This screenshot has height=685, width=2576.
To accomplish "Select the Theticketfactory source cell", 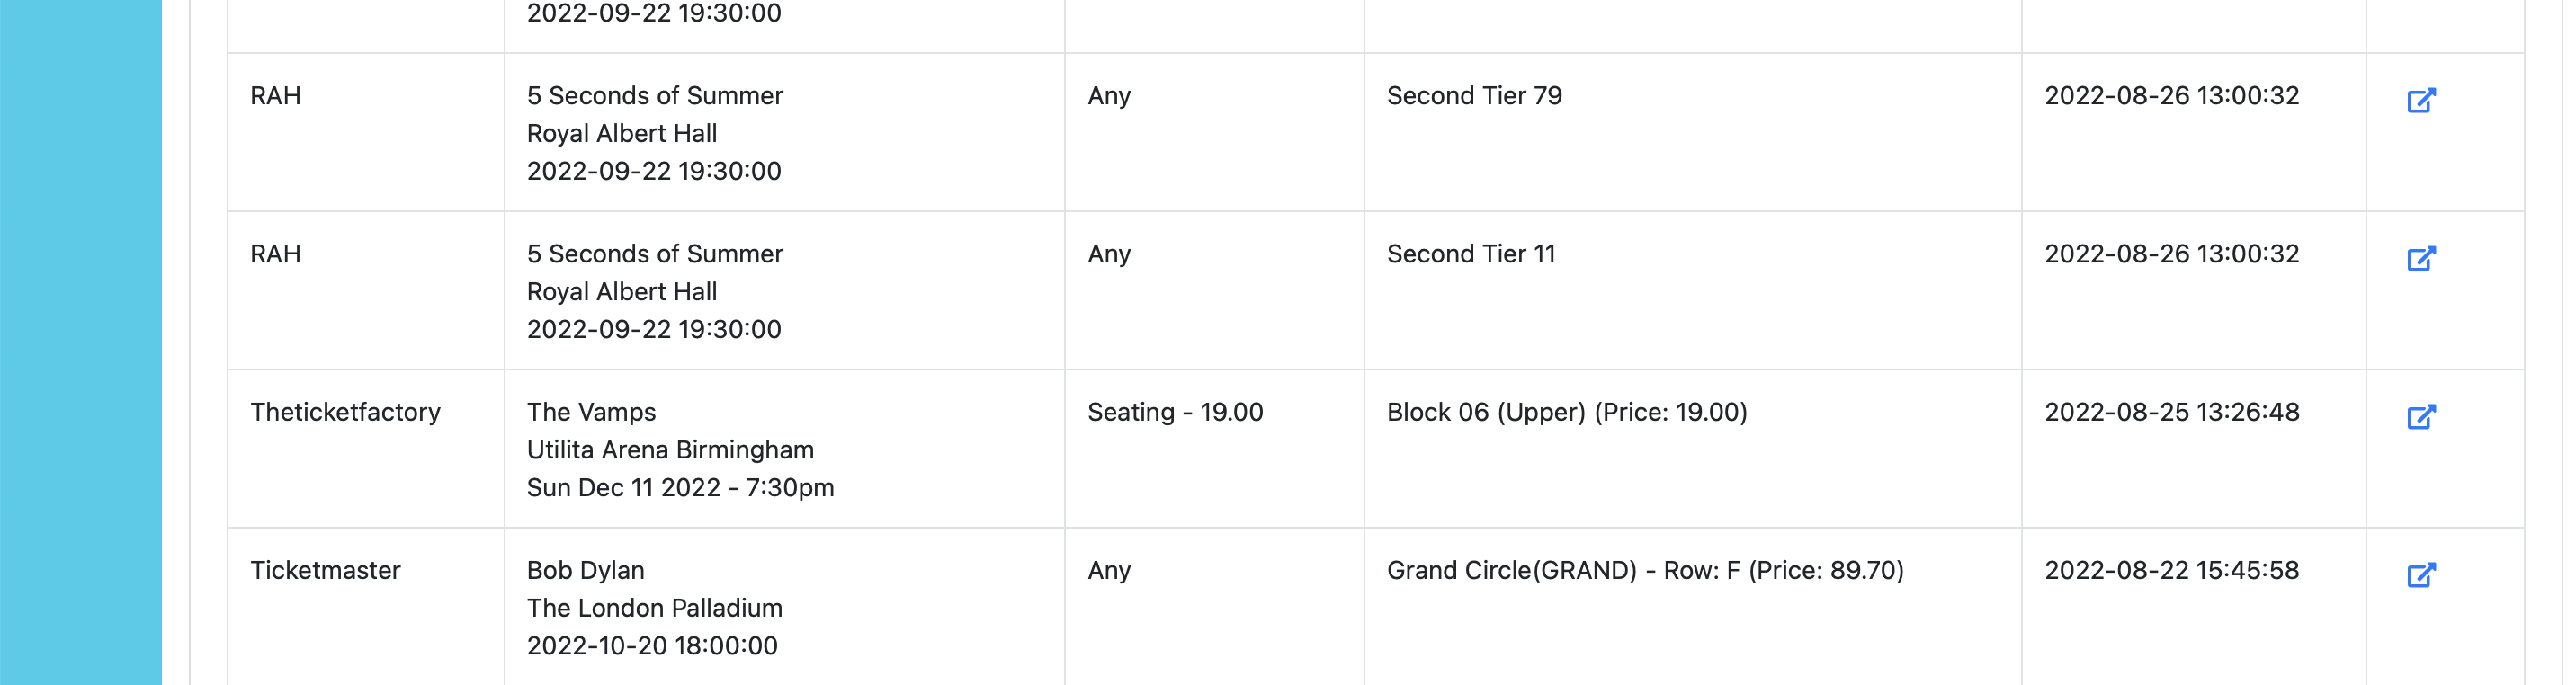I will click(345, 412).
